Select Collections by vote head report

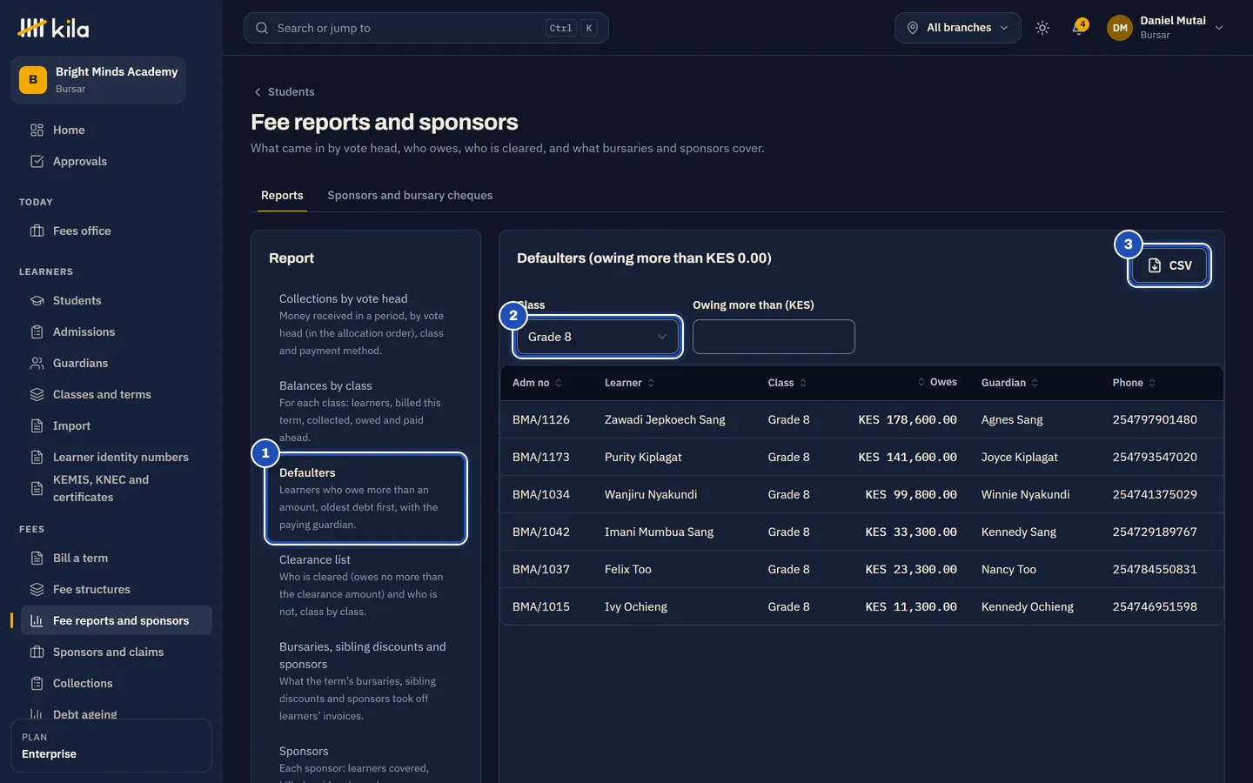tap(365, 325)
